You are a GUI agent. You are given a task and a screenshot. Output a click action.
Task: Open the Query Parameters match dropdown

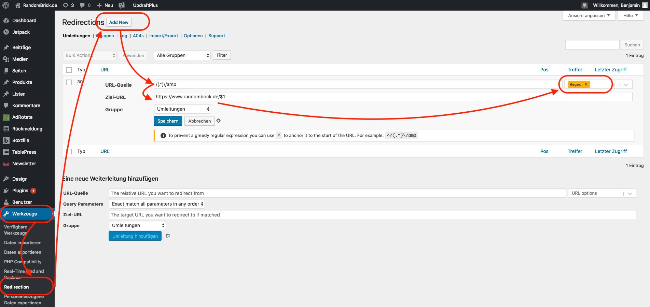157,204
